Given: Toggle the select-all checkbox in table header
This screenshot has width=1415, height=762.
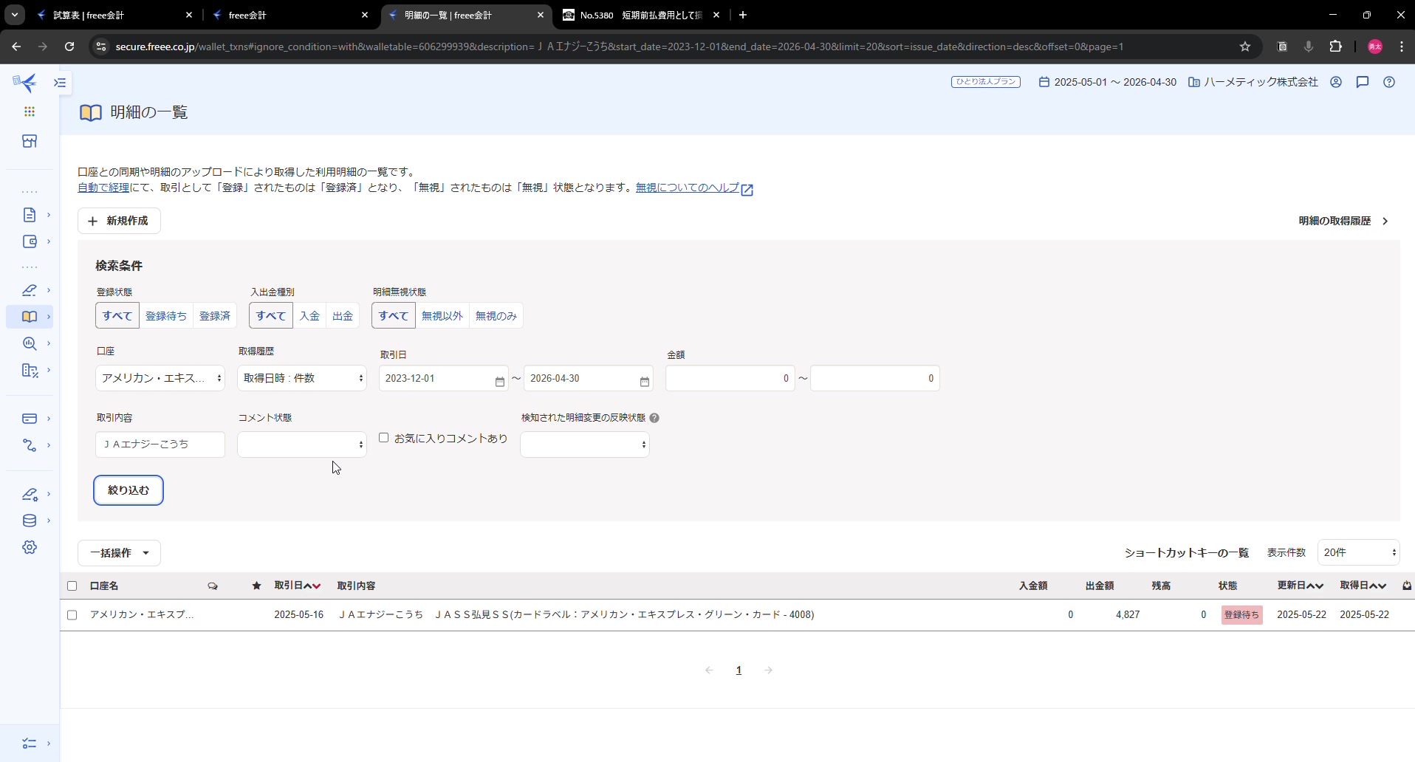Looking at the screenshot, I should coord(72,586).
